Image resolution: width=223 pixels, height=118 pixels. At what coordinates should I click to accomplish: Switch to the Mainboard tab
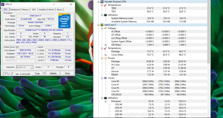[x=15, y=10]
